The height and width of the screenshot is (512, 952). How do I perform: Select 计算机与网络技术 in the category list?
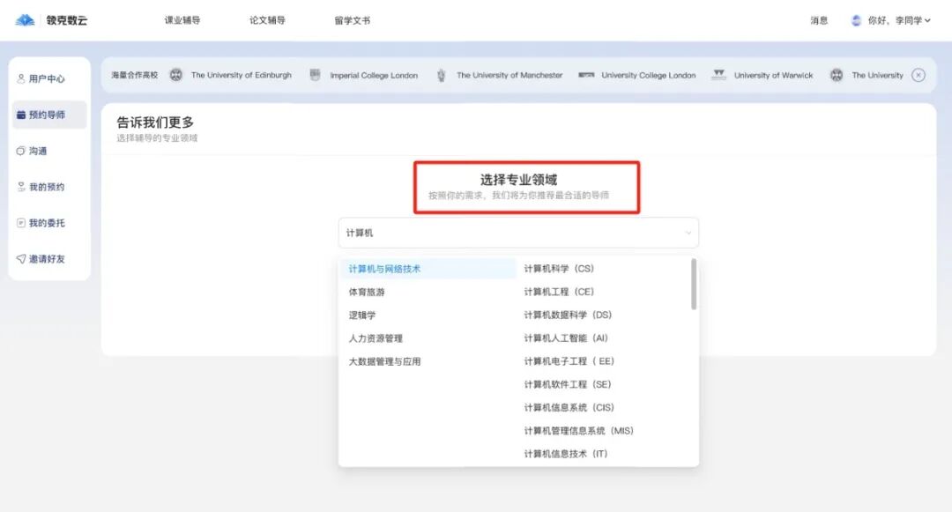[x=385, y=269]
